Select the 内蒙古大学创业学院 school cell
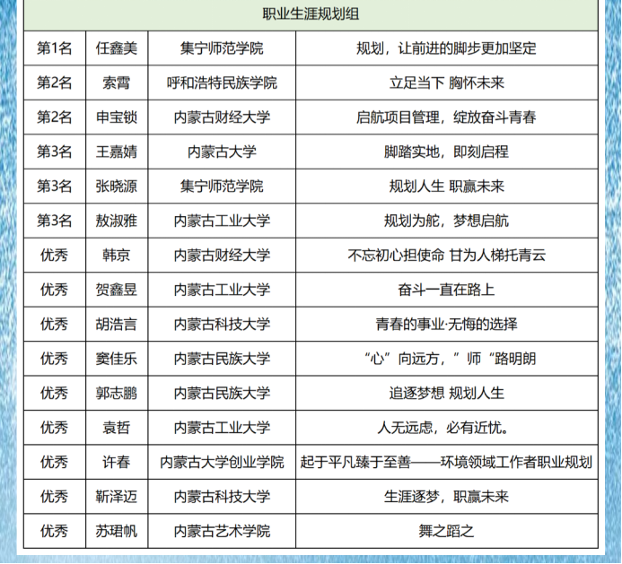The width and height of the screenshot is (622, 564). [x=222, y=463]
